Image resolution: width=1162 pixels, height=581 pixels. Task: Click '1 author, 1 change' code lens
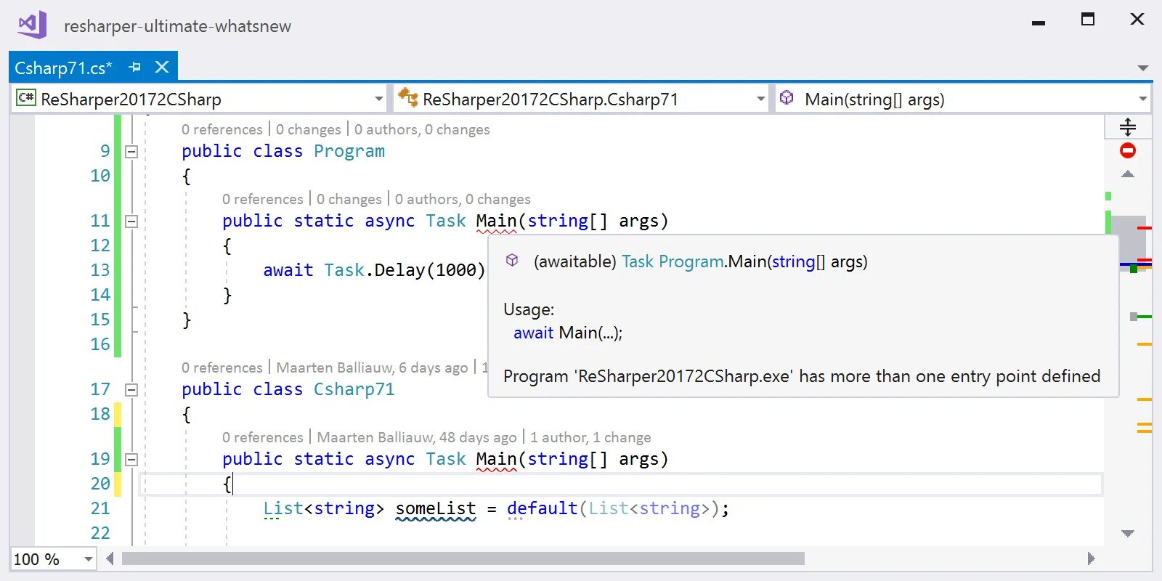pos(590,437)
